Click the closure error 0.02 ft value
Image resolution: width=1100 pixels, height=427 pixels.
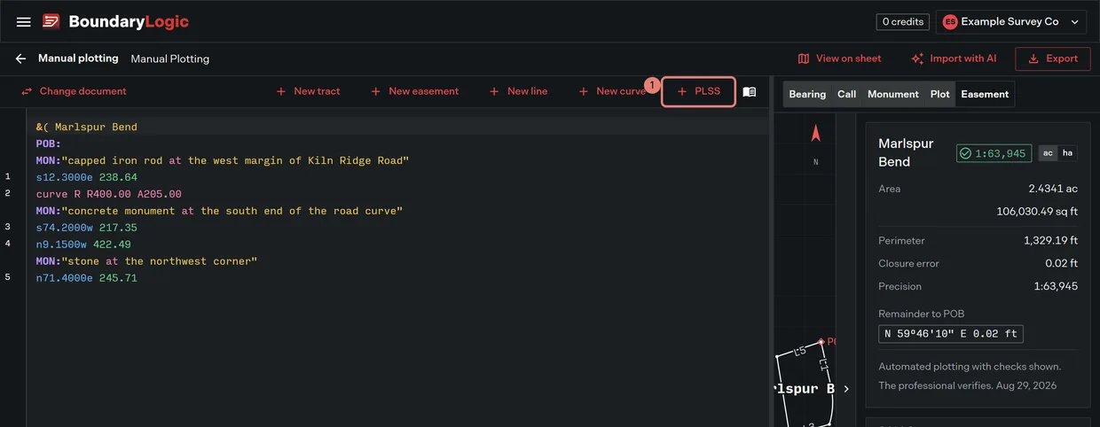coord(1062,263)
